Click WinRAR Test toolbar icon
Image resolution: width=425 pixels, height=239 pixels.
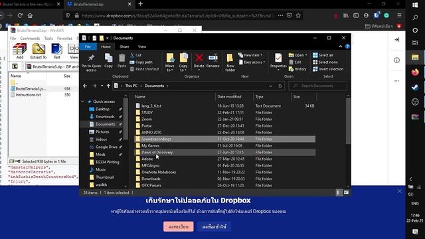(x=56, y=51)
